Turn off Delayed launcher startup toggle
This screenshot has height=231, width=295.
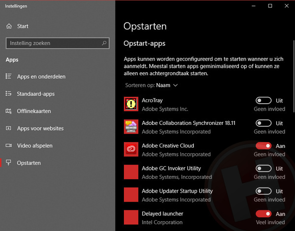coord(264,214)
